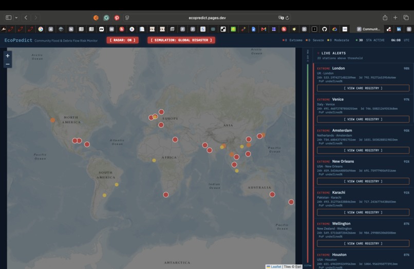Switch to the pinned GitHub tab
Viewport: 414px width, 269px height.
325,29
